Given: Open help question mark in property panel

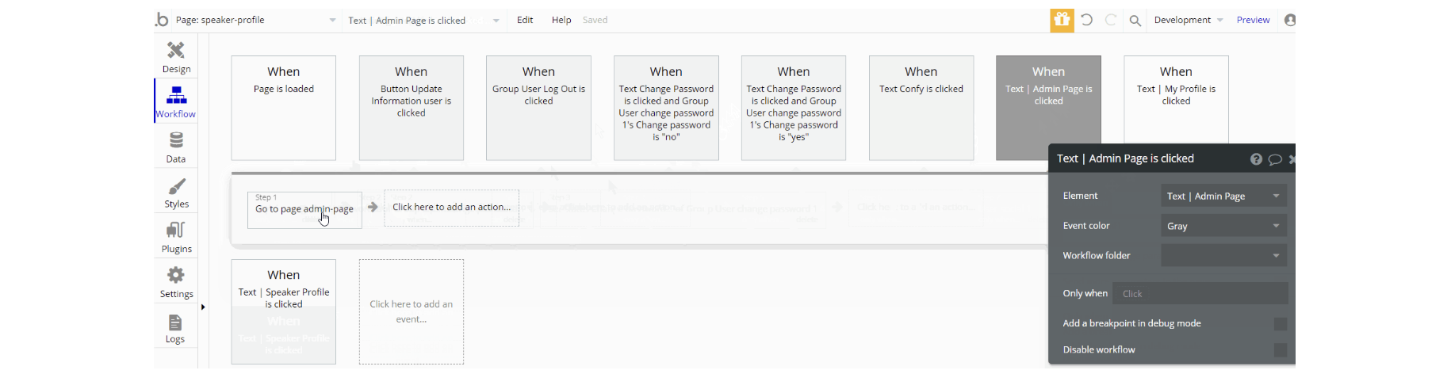Looking at the screenshot, I should coord(1256,159).
